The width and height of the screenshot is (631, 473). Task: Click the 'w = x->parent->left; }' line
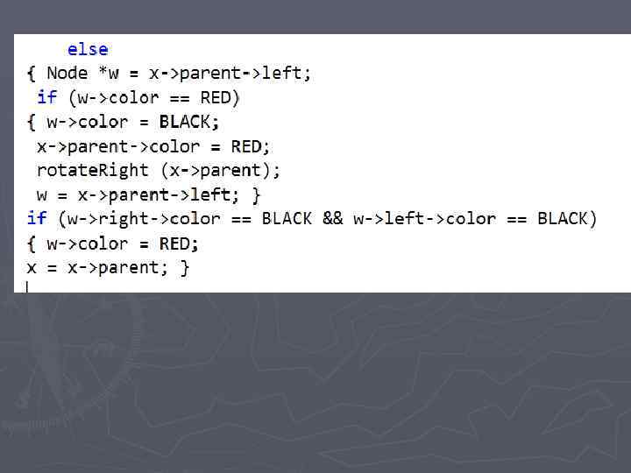point(148,194)
